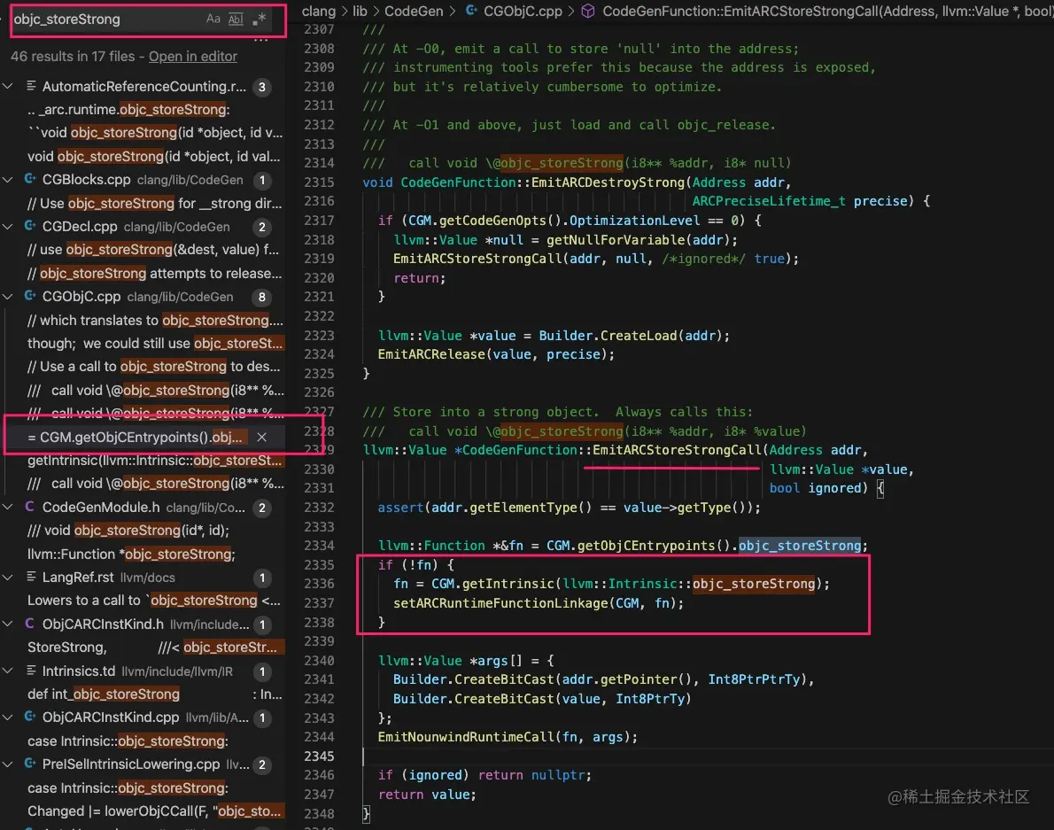This screenshot has width=1054, height=830.
Task: Open result '// use objc_storeStrong(&dest, value)'
Action: [x=152, y=249]
